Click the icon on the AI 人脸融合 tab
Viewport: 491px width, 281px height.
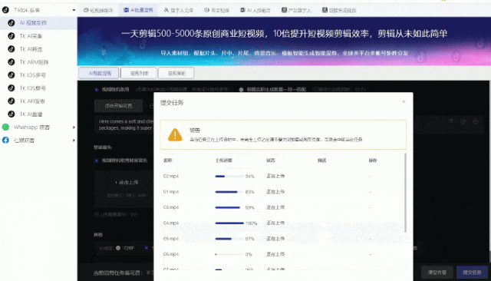pos(242,10)
